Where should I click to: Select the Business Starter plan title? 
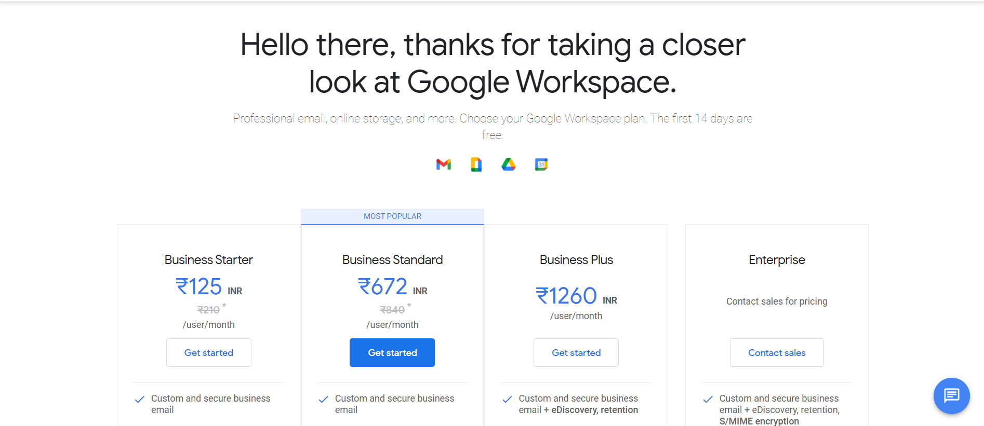pos(209,260)
